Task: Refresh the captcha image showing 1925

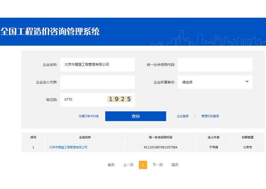Action: pyautogui.click(x=120, y=99)
